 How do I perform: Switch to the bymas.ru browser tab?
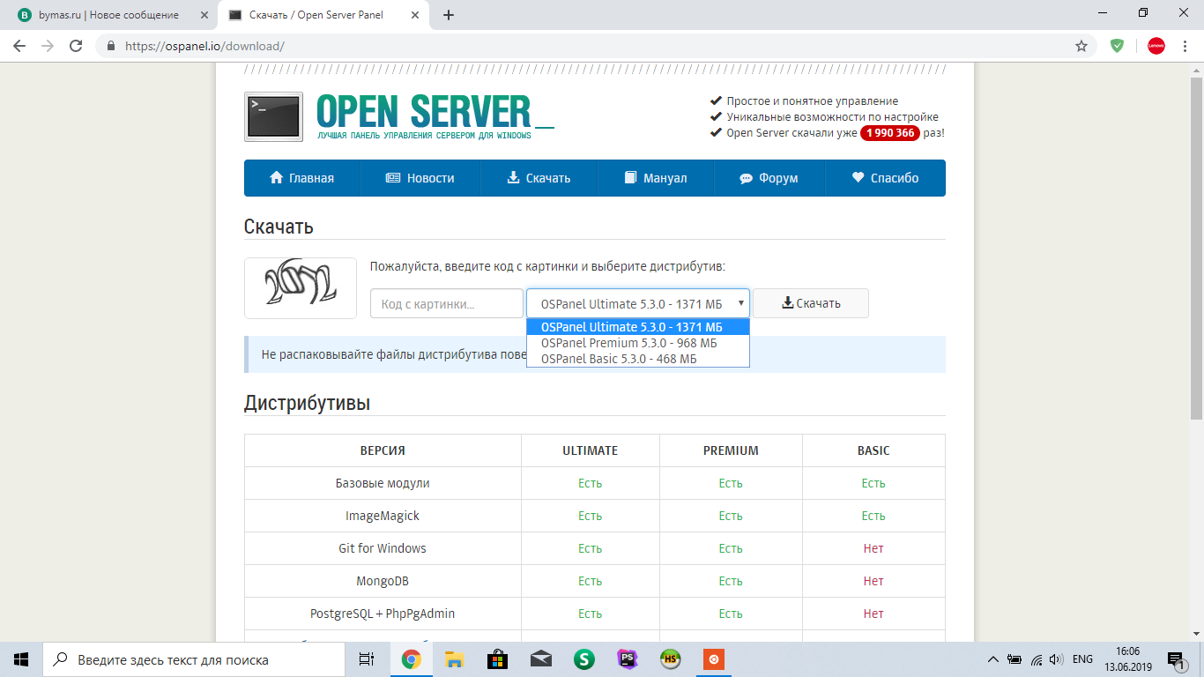[109, 15]
